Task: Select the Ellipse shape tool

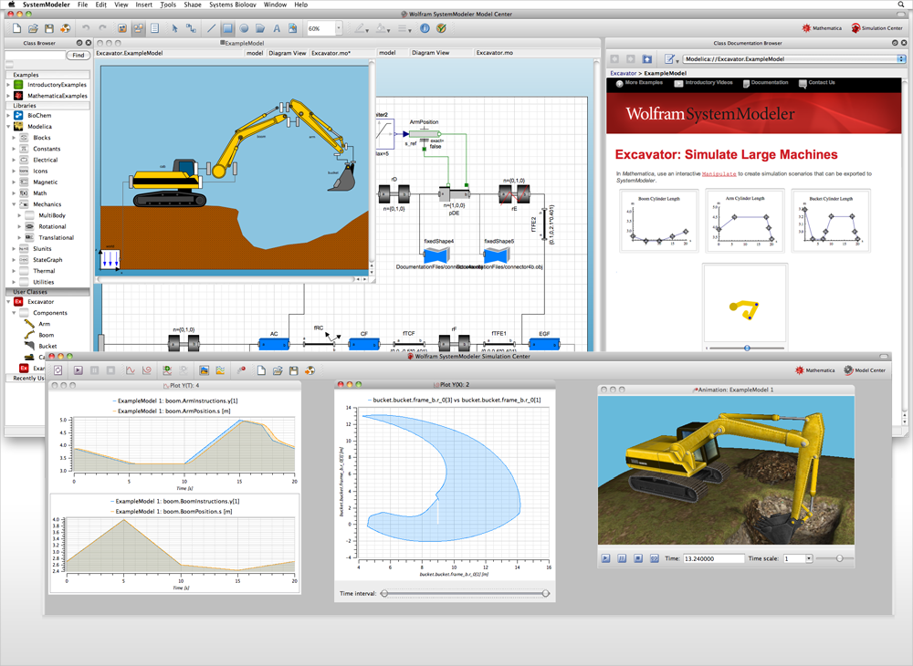Action: point(244,28)
